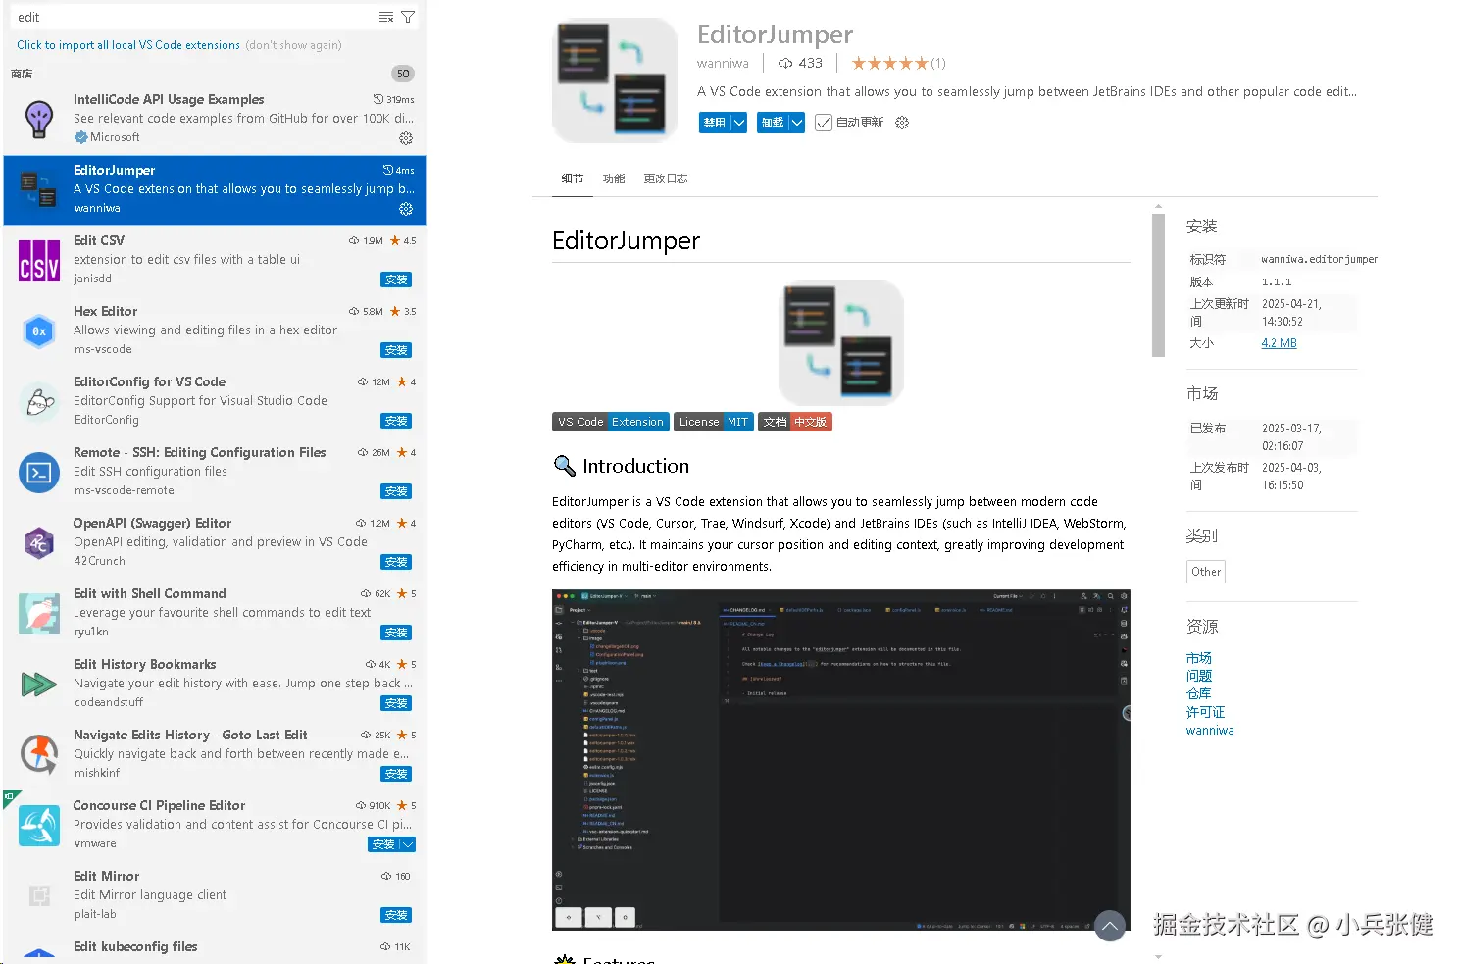Install EditorConfig for VS Code
This screenshot has width=1459, height=964.
pyautogui.click(x=396, y=421)
